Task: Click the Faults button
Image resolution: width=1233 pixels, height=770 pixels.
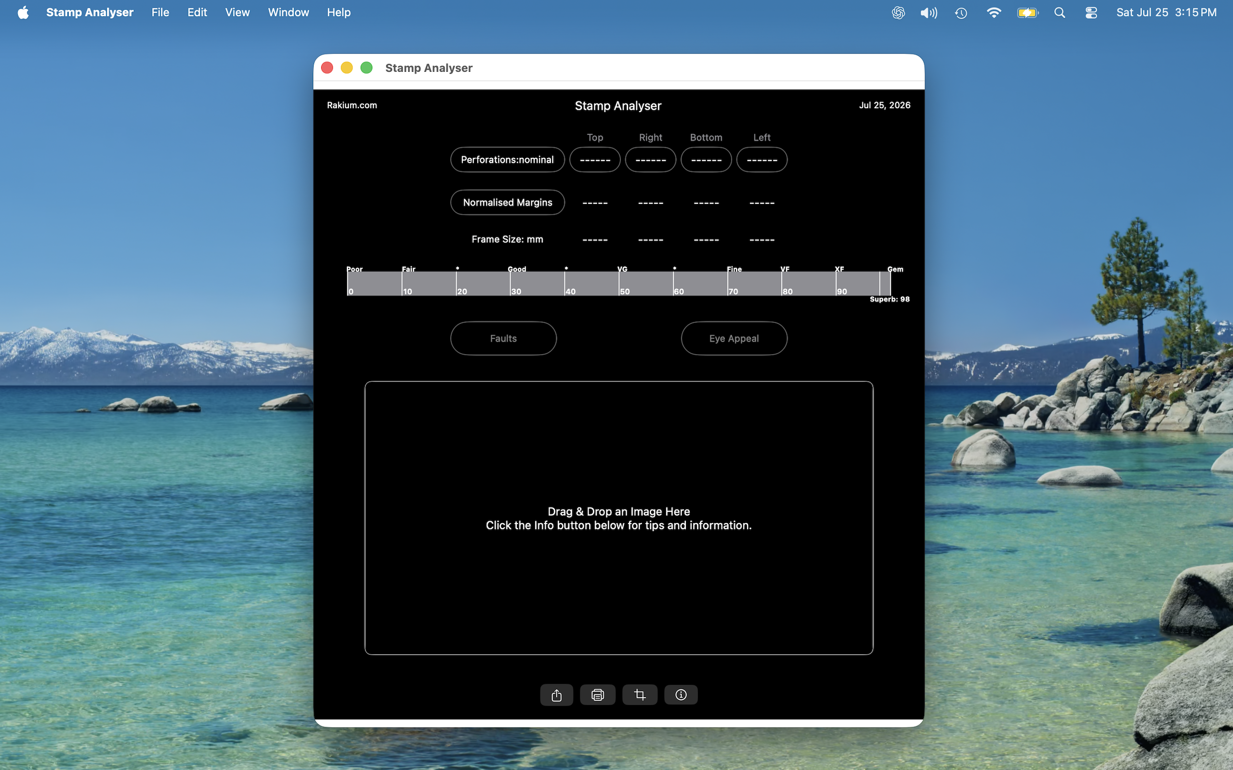Action: click(503, 338)
